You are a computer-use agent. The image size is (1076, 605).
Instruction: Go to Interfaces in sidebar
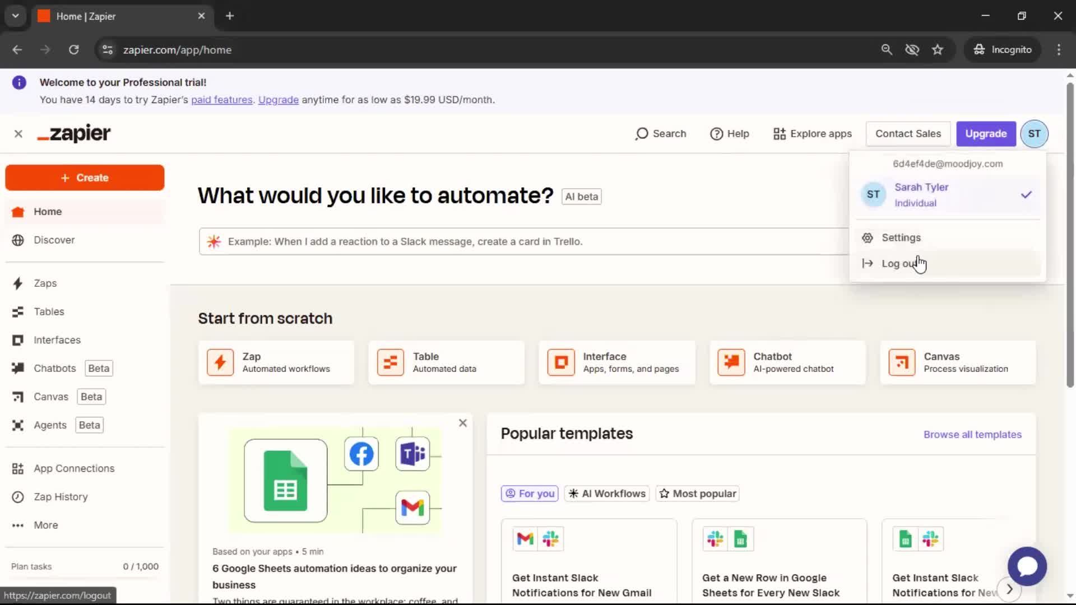57,340
